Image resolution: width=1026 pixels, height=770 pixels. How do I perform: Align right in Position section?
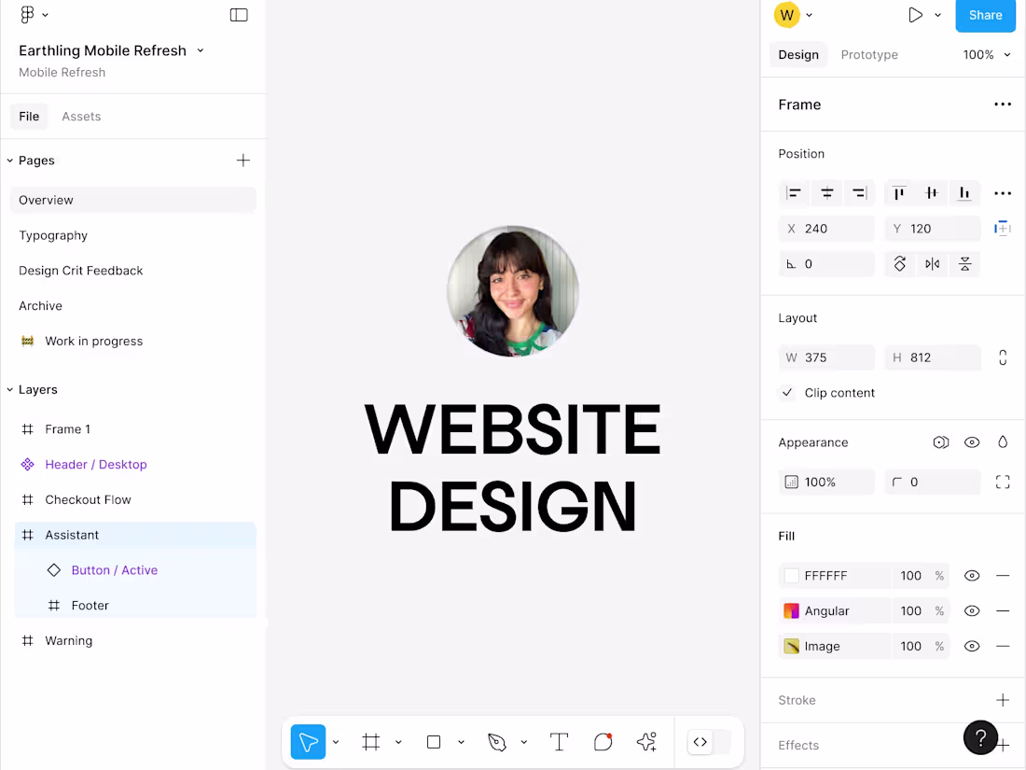pos(859,192)
